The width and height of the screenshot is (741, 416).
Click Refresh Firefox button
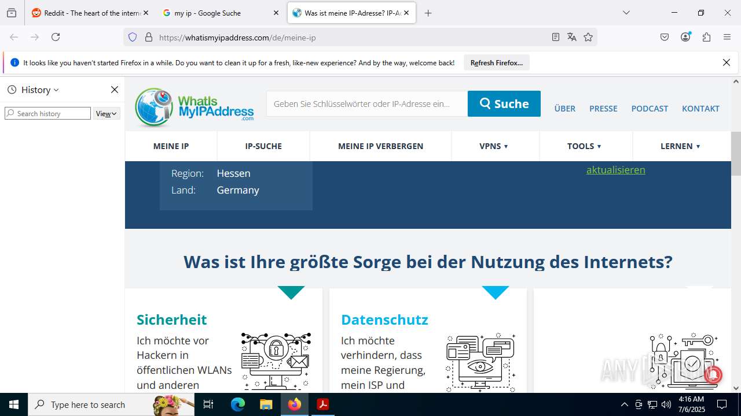coord(497,62)
